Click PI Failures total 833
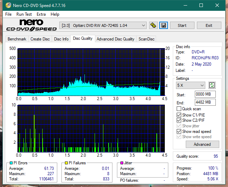 point(106,179)
